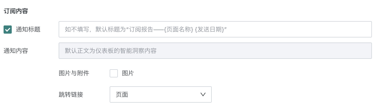Click the 跳转链接 label
This screenshot has width=377, height=110.
click(71, 95)
